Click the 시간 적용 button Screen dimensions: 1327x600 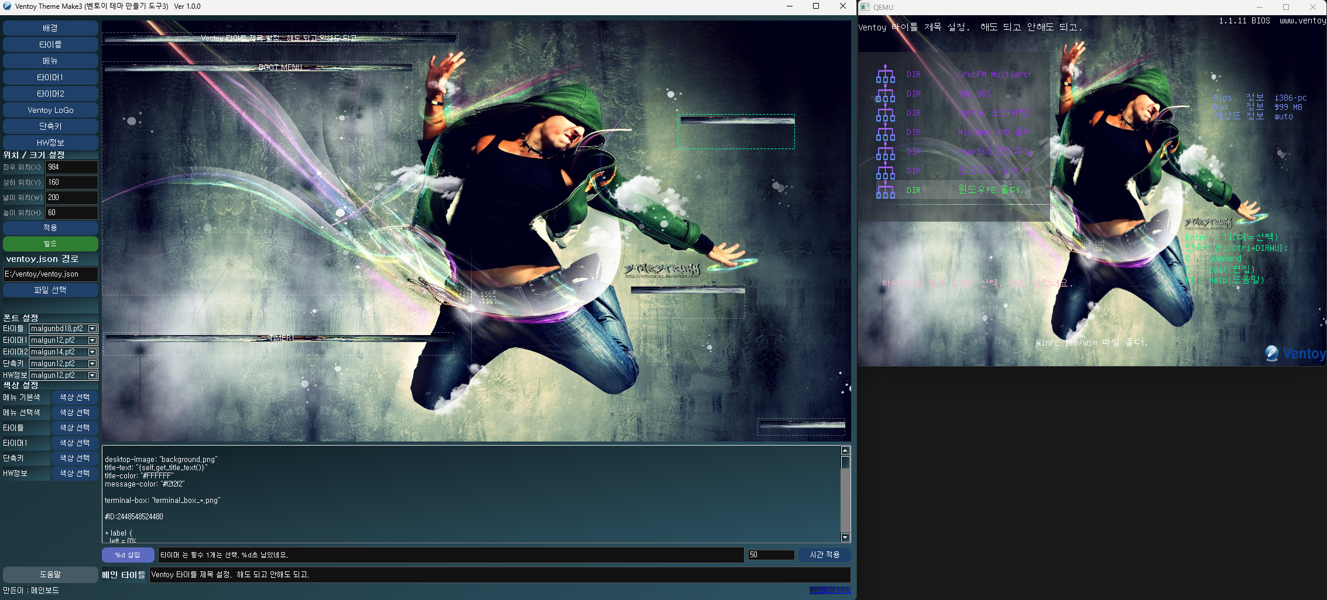pyautogui.click(x=824, y=555)
